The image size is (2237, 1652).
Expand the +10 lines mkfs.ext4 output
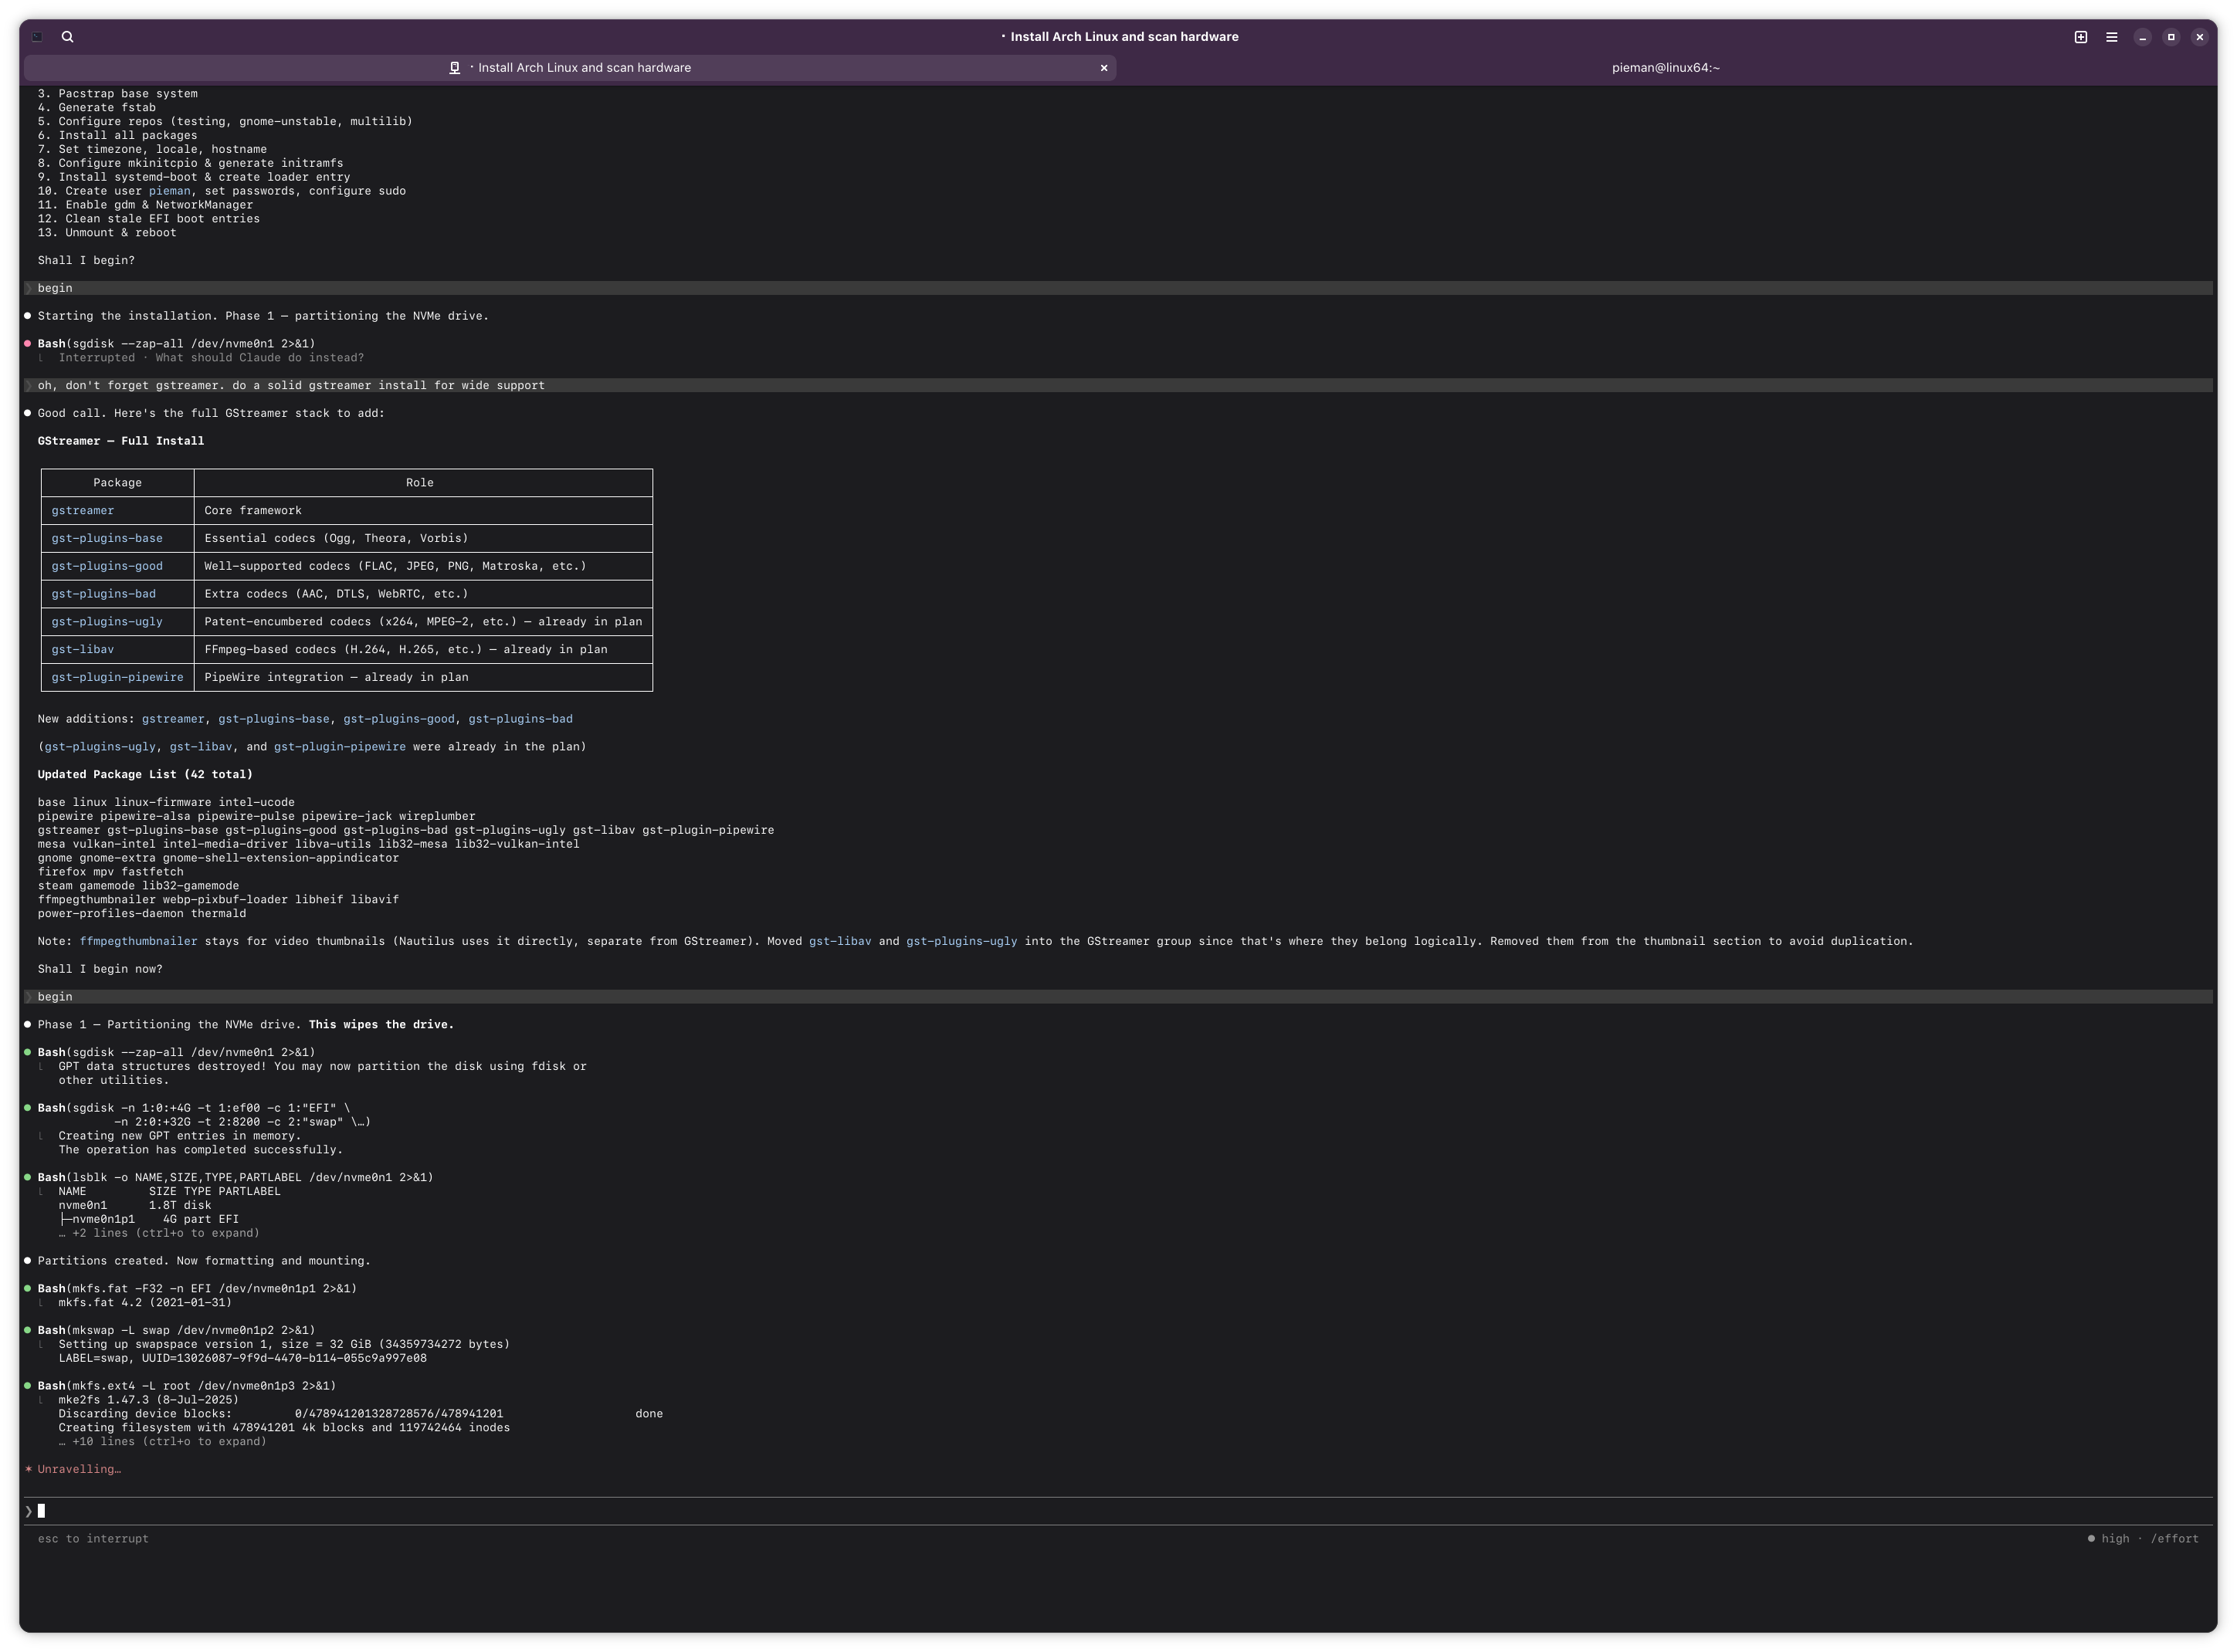coord(169,1441)
